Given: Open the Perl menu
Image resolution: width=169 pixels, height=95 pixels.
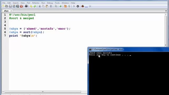Looking at the screenshot, I should [29, 3].
